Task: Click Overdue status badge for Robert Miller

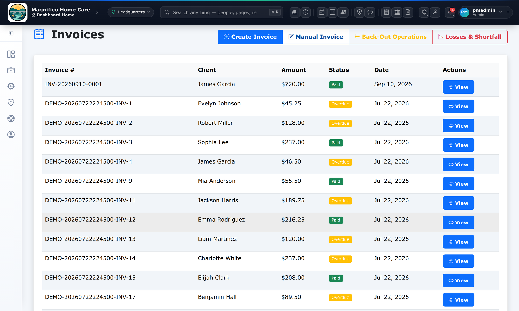Action: (340, 123)
